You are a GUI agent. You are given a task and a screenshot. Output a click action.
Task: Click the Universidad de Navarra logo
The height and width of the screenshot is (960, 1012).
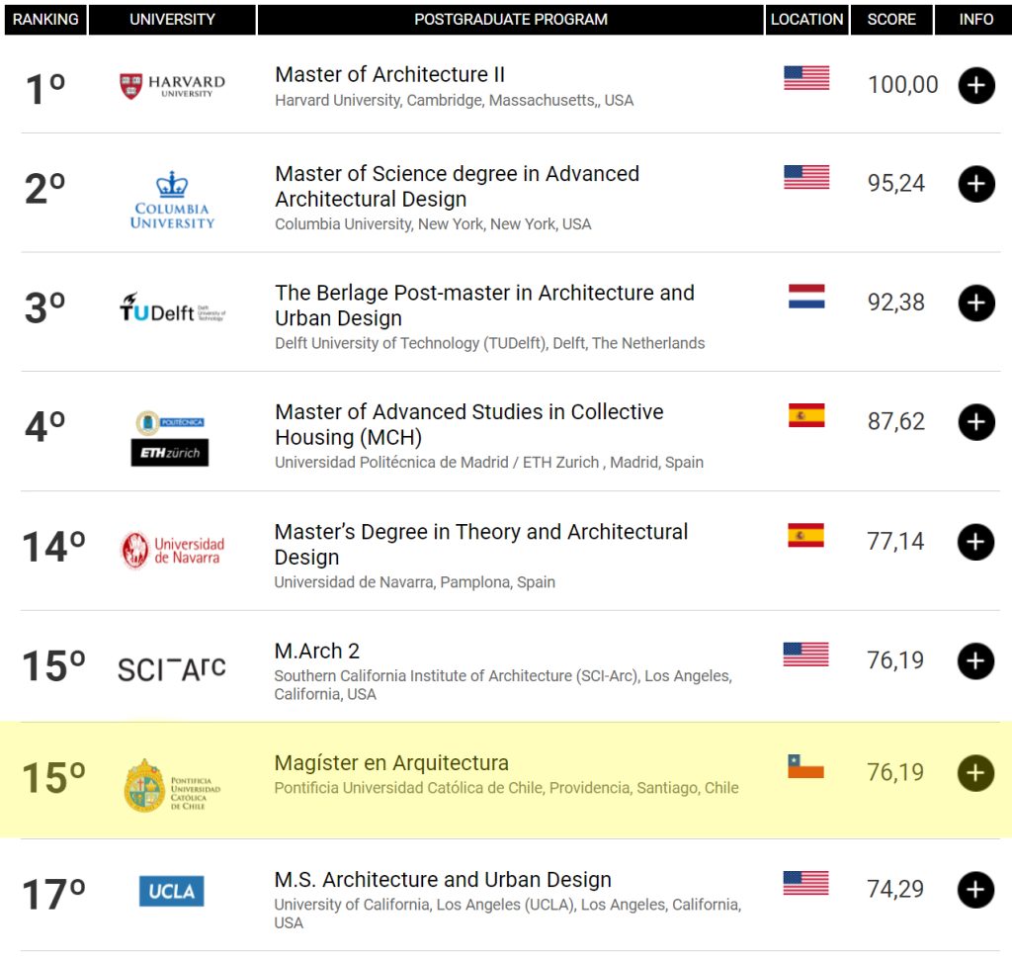coord(172,551)
